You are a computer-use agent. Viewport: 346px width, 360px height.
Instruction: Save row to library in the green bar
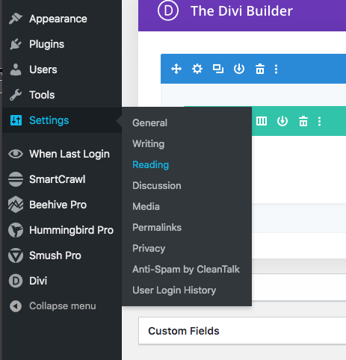(282, 121)
